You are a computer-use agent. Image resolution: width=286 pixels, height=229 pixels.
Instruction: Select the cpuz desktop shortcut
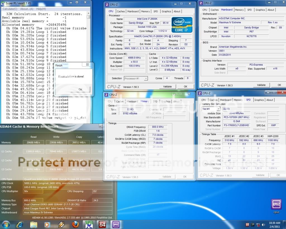pyautogui.click(x=276, y=206)
